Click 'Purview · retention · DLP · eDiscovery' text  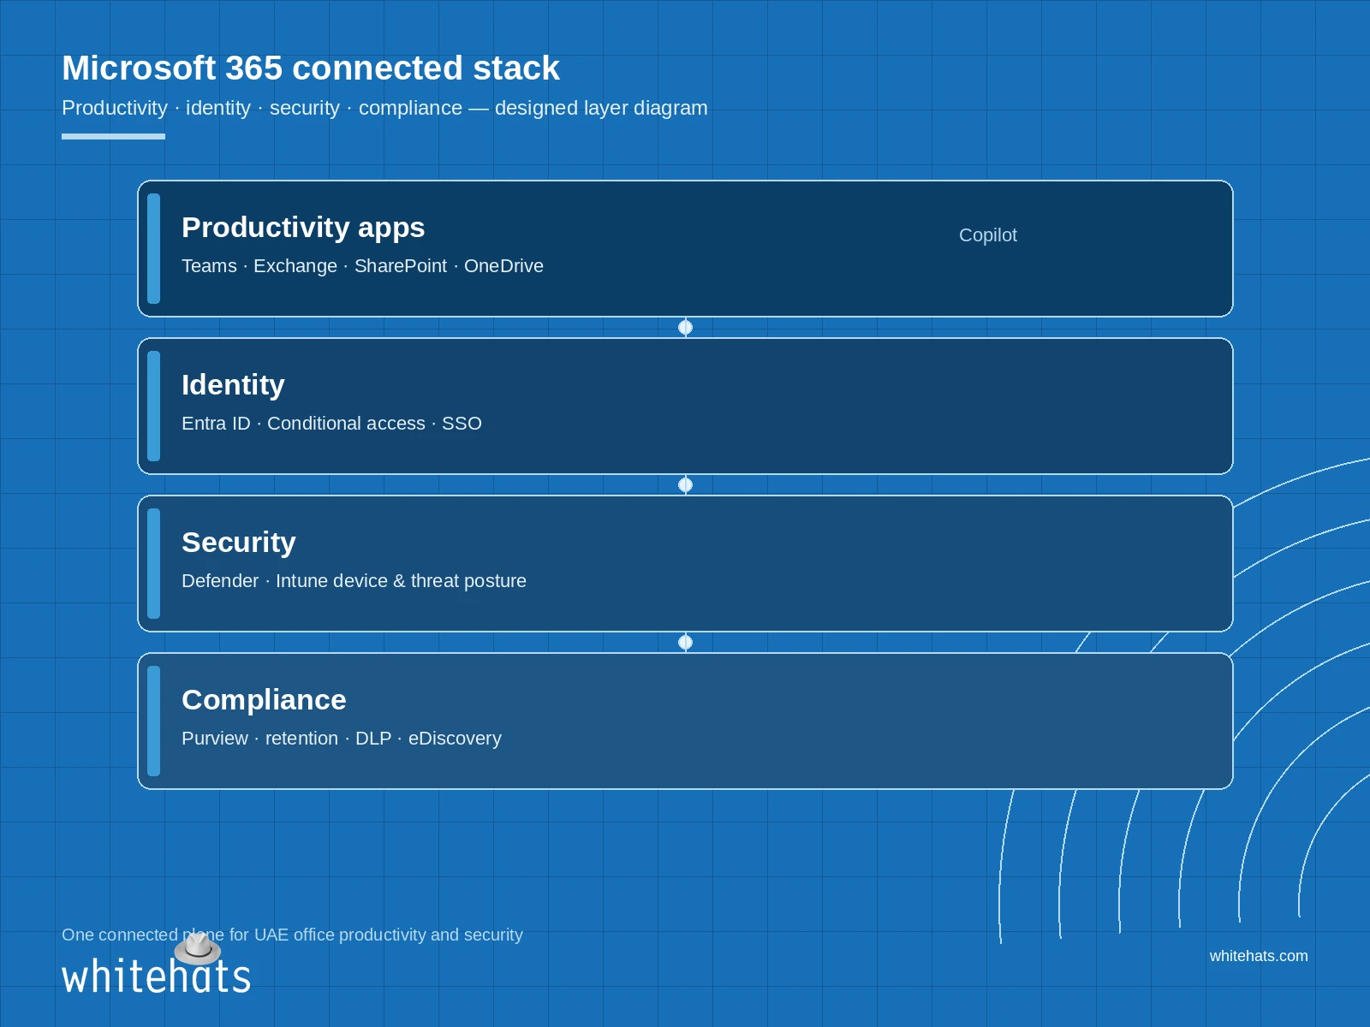point(342,739)
